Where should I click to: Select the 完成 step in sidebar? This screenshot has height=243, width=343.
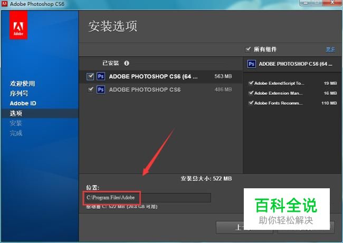(x=16, y=133)
